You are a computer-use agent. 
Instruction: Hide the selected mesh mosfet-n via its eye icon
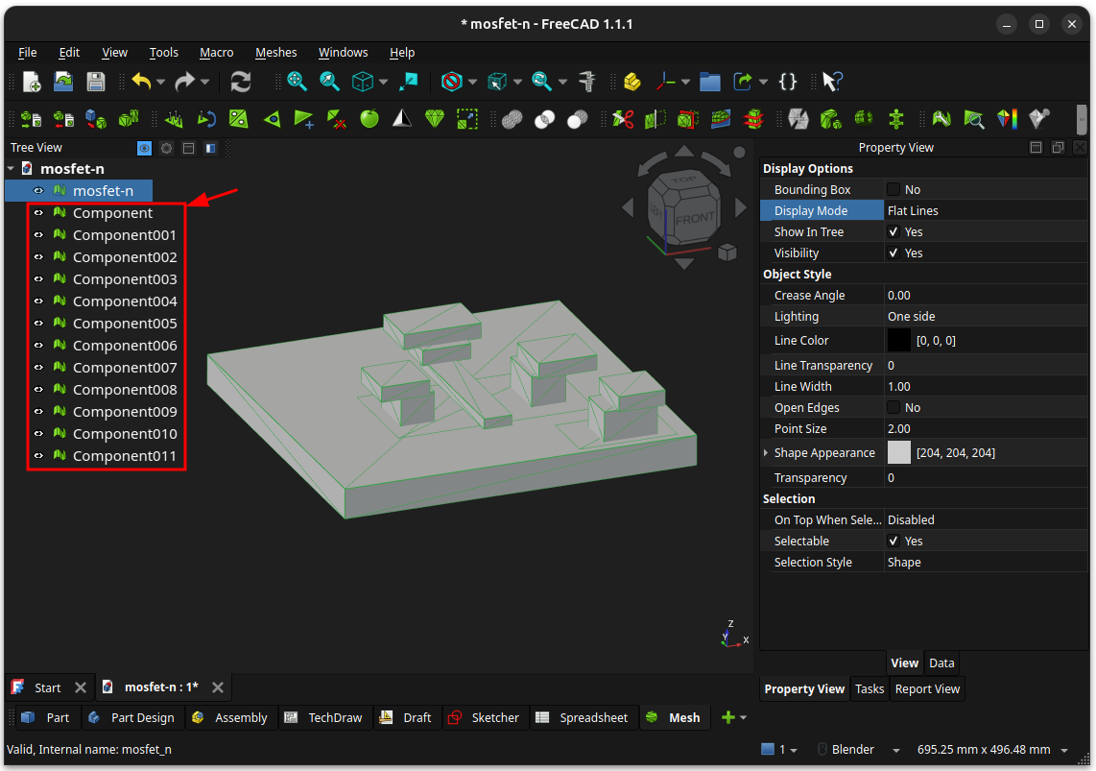click(38, 190)
